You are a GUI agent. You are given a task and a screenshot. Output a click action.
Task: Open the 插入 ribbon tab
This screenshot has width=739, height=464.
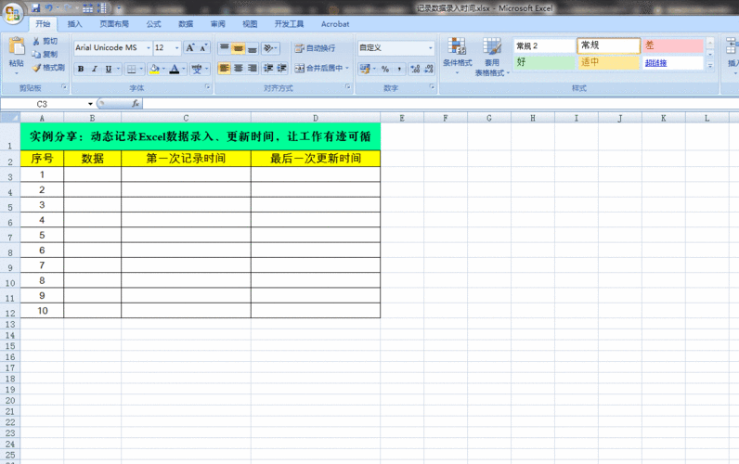(74, 24)
